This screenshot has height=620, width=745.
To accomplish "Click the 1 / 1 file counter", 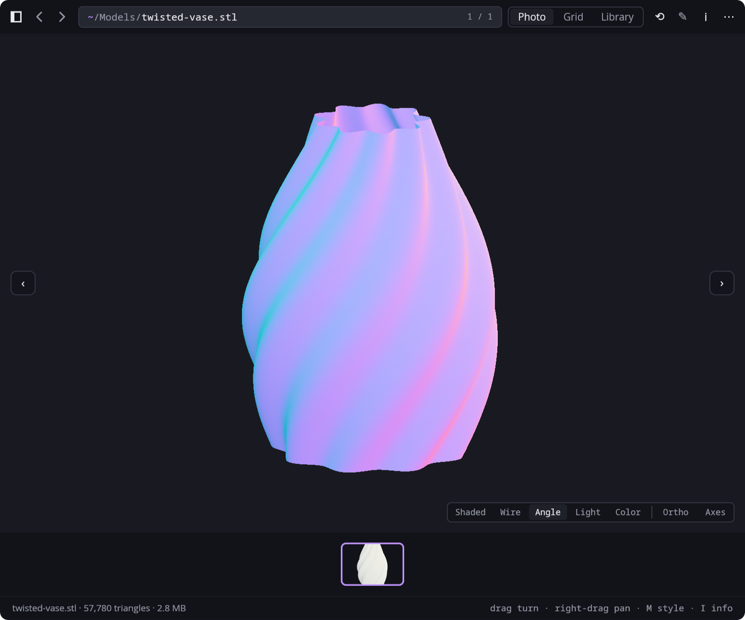I will 480,17.
